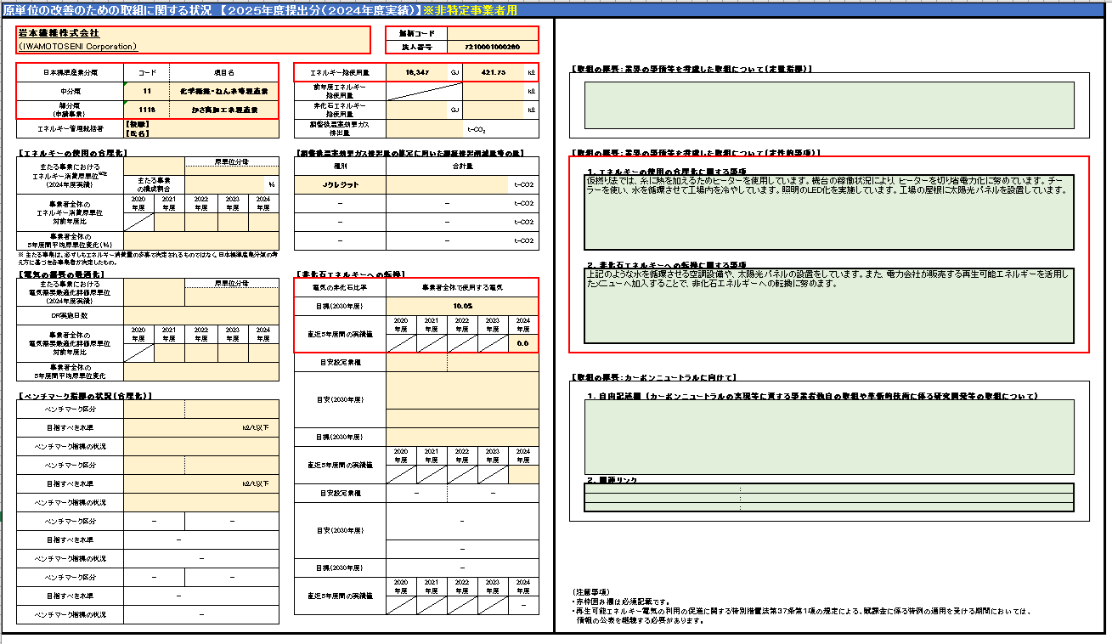Click the 非化石エネルギーへの転換 description text box
1112x644 pixels.
coord(828,305)
